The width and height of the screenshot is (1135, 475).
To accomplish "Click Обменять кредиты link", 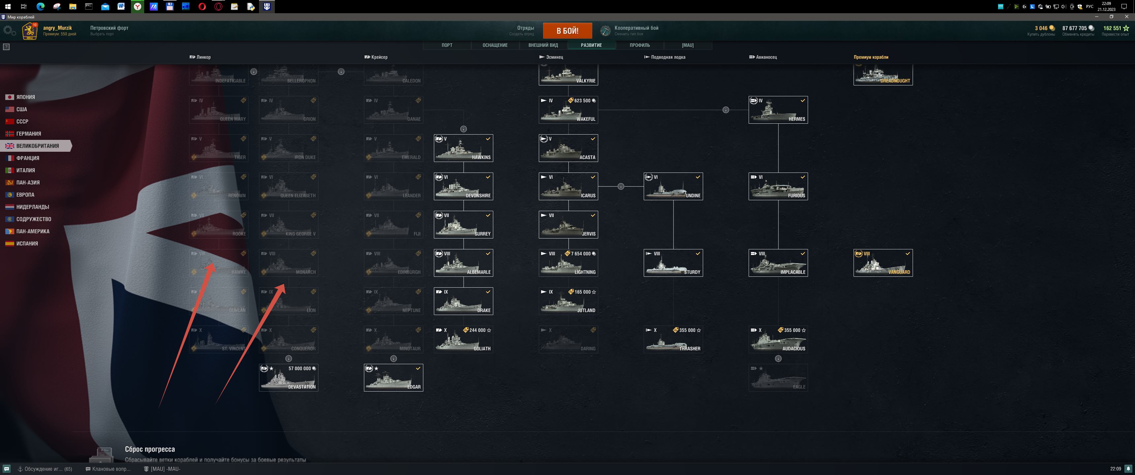I will tap(1078, 34).
